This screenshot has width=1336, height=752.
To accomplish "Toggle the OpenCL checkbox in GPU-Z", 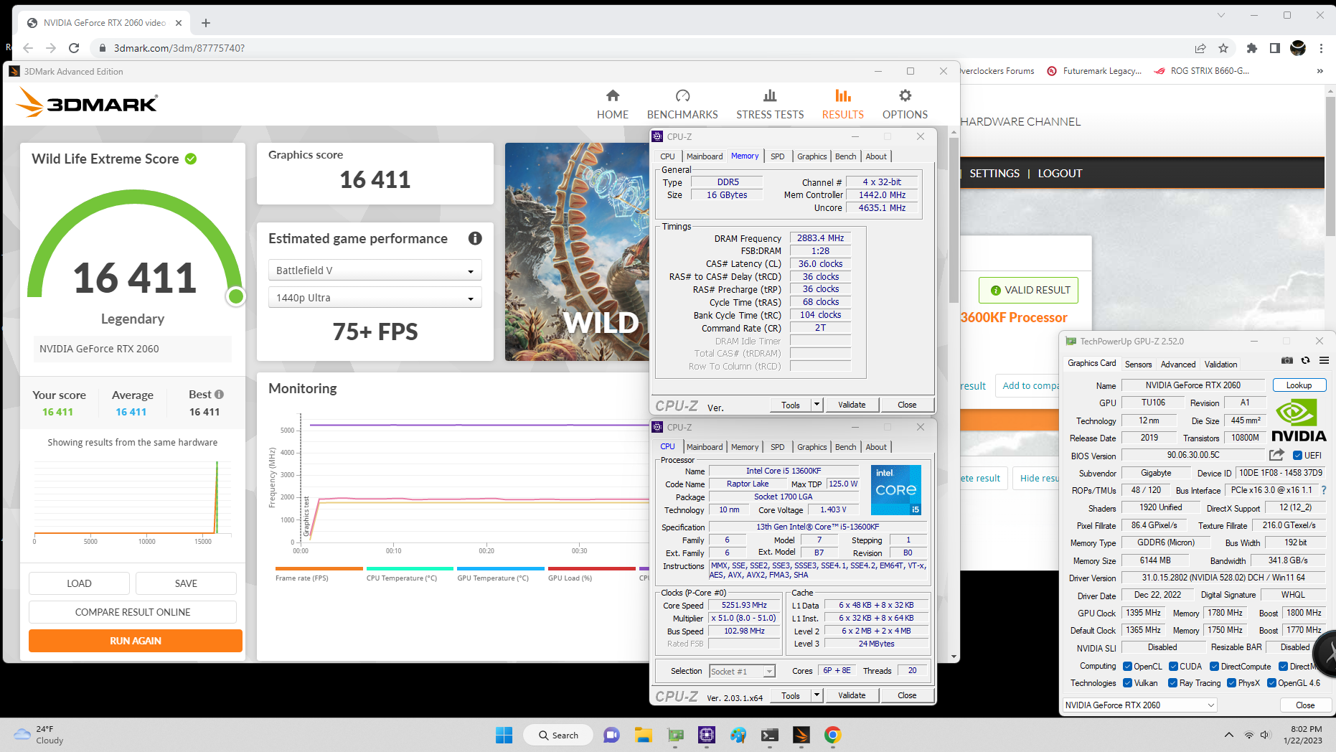I will [1127, 667].
